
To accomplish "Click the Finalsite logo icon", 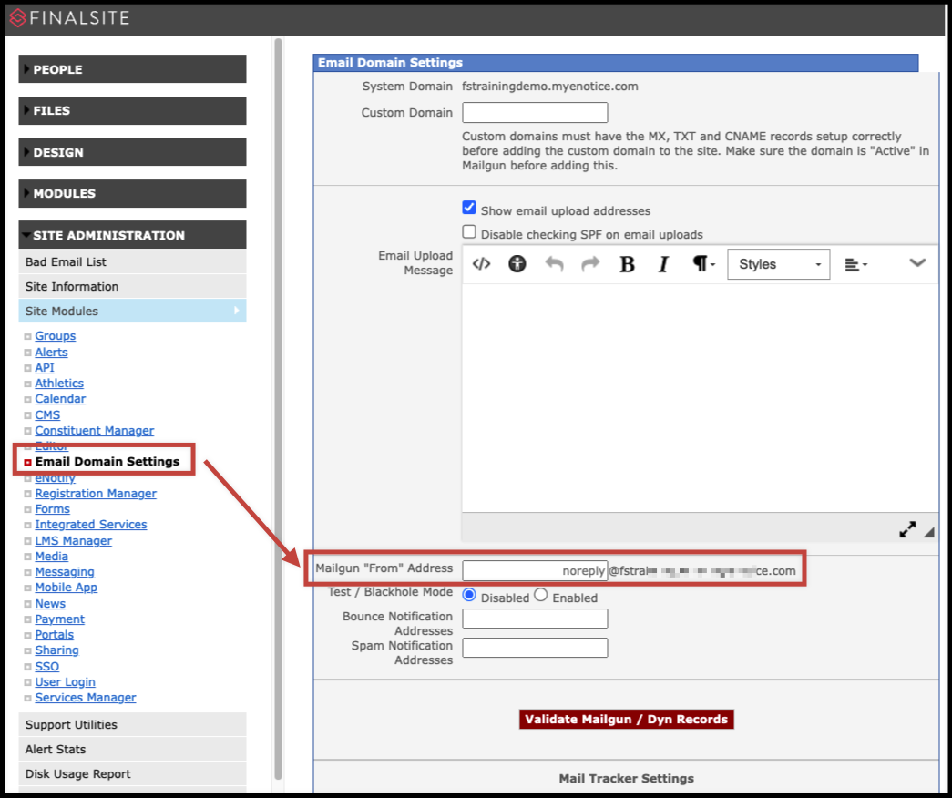I will tap(18, 18).
